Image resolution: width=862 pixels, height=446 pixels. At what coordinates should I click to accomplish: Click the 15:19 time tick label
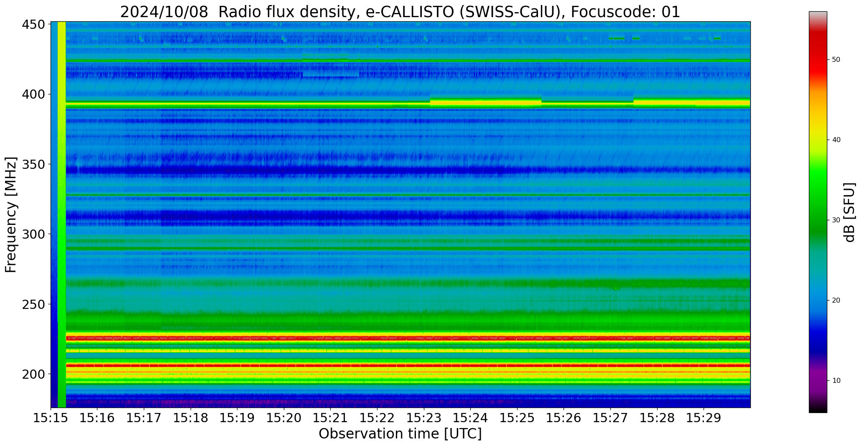(x=237, y=418)
